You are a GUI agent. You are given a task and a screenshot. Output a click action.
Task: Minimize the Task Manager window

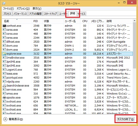click(119, 3)
